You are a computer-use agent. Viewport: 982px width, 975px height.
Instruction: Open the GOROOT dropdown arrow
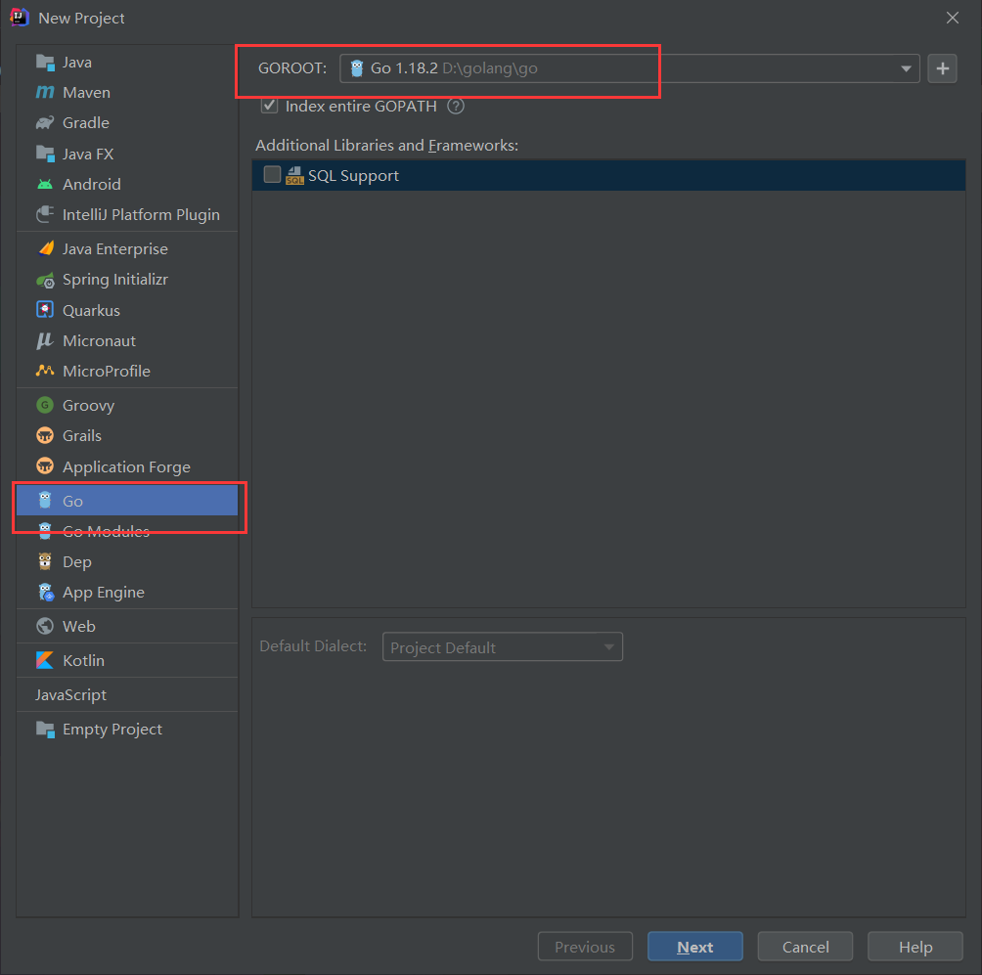point(906,68)
